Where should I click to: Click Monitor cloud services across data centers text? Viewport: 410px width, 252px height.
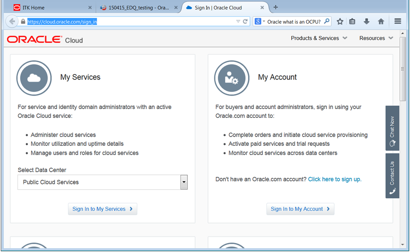pyautogui.click(x=283, y=153)
